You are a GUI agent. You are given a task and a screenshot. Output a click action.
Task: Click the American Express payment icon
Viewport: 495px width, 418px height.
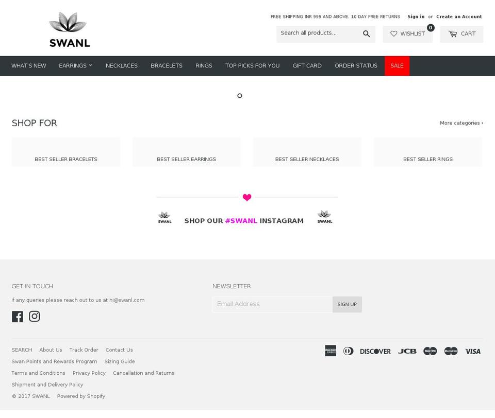click(x=331, y=351)
